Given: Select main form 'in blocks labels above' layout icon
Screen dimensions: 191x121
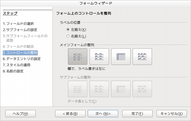Looking at the screenshot, I should [142, 57].
